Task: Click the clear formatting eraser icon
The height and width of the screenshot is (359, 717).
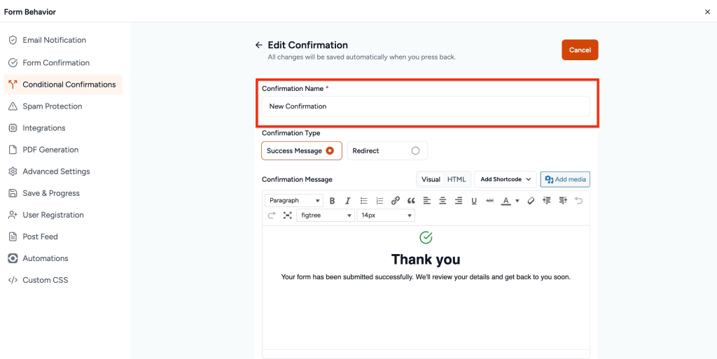Action: click(x=531, y=201)
